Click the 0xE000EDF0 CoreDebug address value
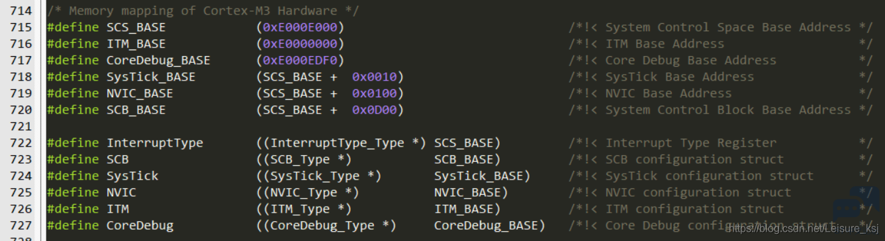The image size is (885, 241). 300,60
